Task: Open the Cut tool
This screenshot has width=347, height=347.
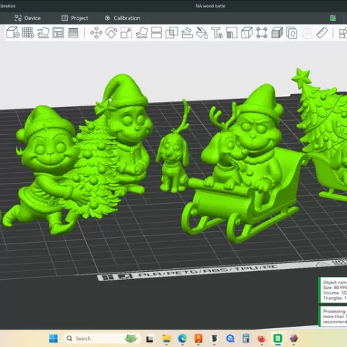Action: tap(156, 33)
